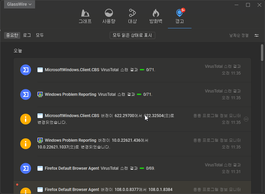This screenshot has height=194, width=265.
Task: Click app icon beside MicrosoftWindows.Client.CBS 버전이
Action: point(40,116)
